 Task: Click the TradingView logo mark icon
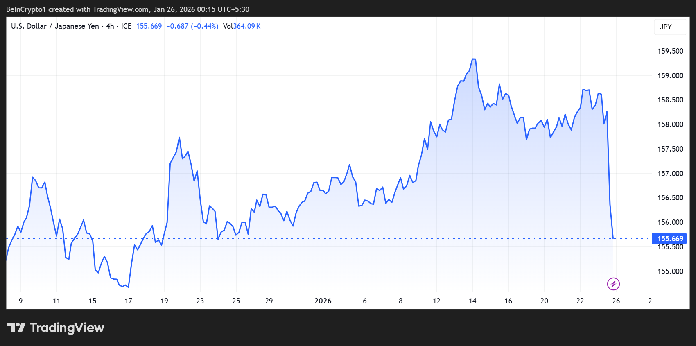click(16, 328)
